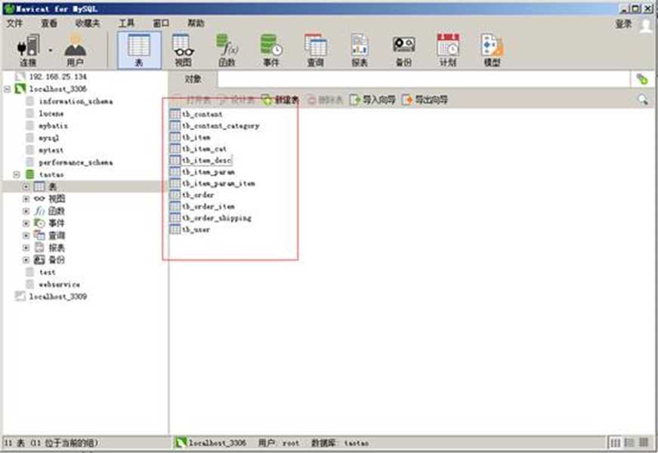Switch to ER diagram view icon in status bar
The width and height of the screenshot is (658, 453).
pyautogui.click(x=644, y=442)
